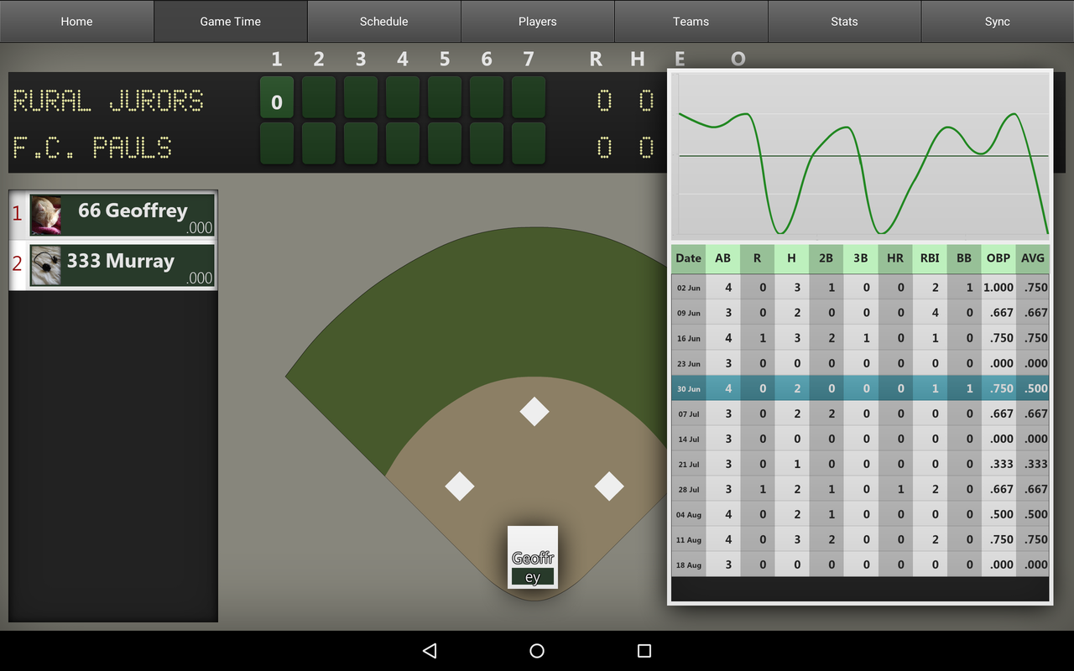Tap Murray's player photo thumbnail
The height and width of the screenshot is (671, 1074).
(46, 266)
